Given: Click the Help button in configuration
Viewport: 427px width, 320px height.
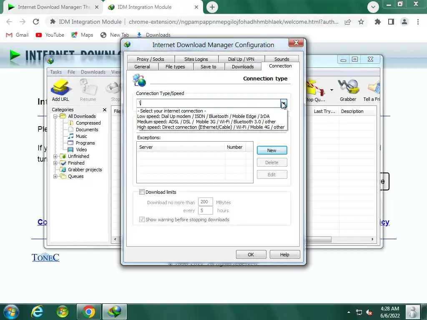Looking at the screenshot, I should pyautogui.click(x=284, y=255).
